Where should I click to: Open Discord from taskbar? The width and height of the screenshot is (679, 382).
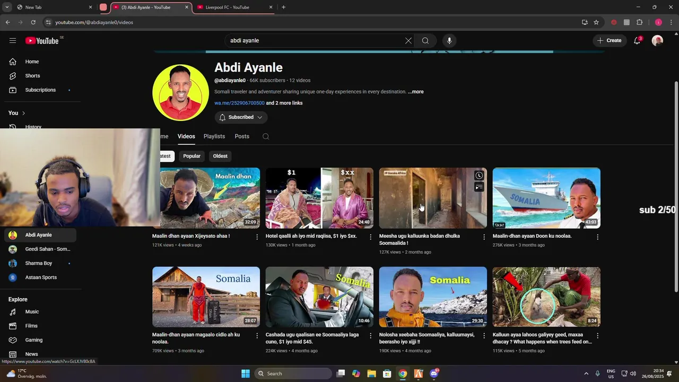point(434,374)
